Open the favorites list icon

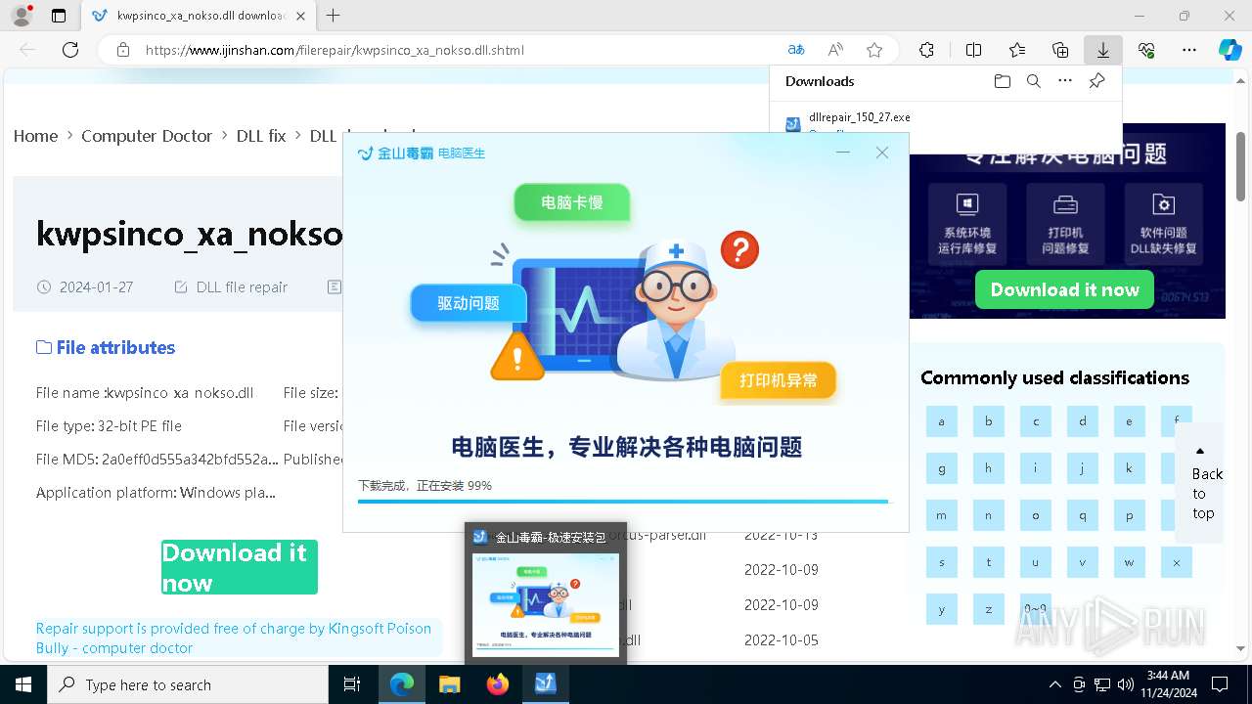point(1017,50)
